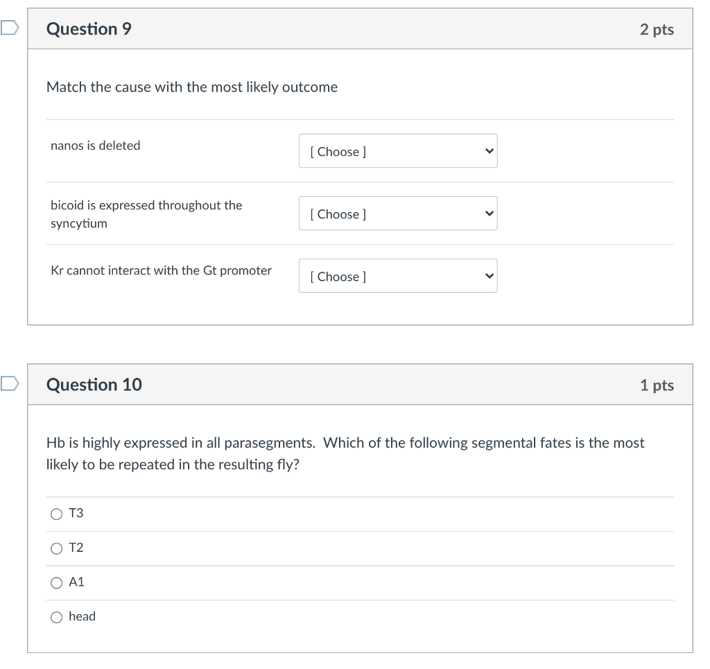Click the Question 9 heading
Screen dimensions: 710x669
(89, 29)
